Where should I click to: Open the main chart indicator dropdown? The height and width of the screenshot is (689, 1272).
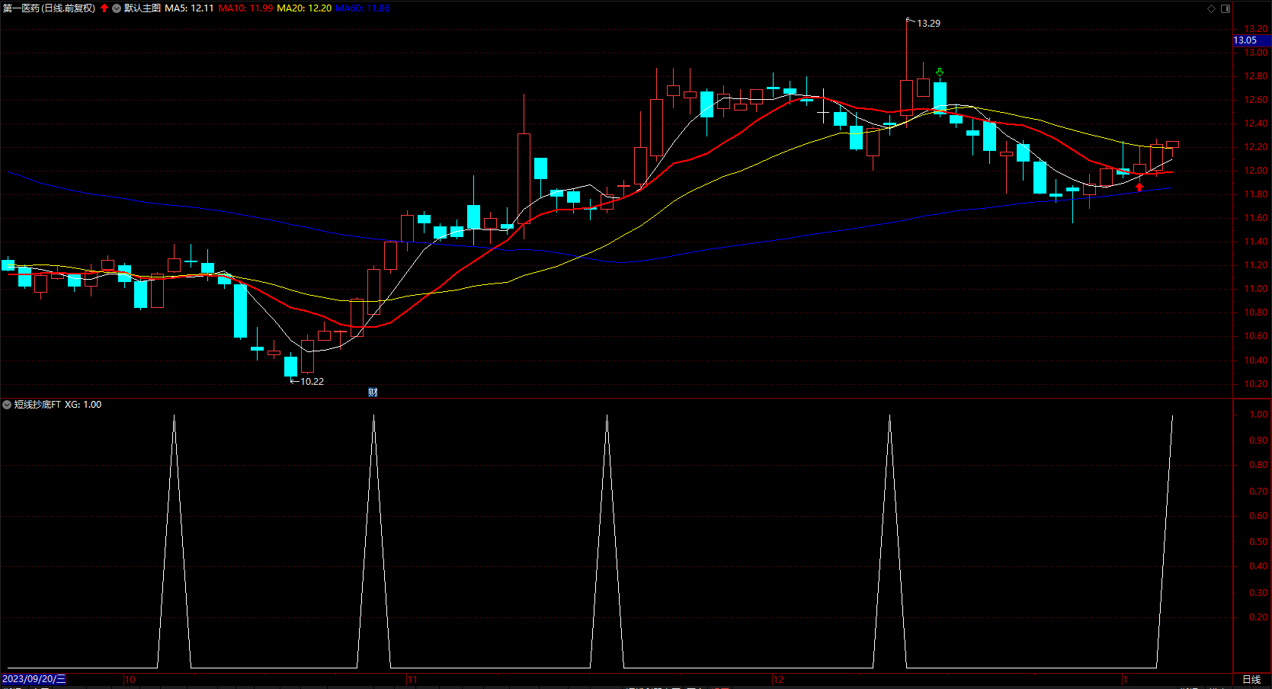(x=117, y=8)
